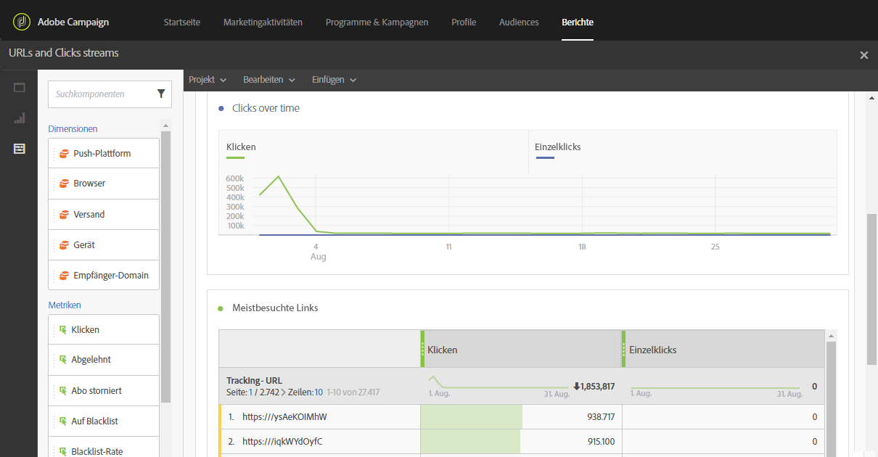Close the URLs and Clicks streams report
The width and height of the screenshot is (878, 457).
(x=863, y=55)
